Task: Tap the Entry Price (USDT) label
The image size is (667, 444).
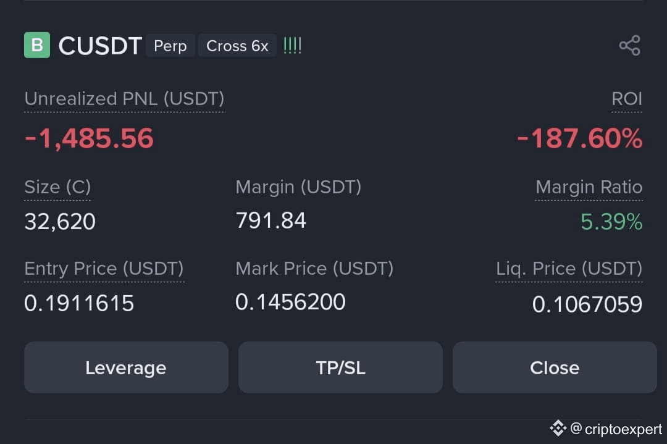Action: [104, 269]
